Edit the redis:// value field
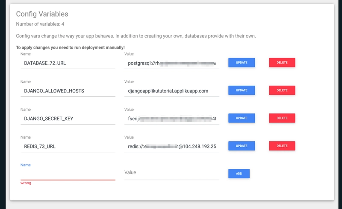 (172, 146)
